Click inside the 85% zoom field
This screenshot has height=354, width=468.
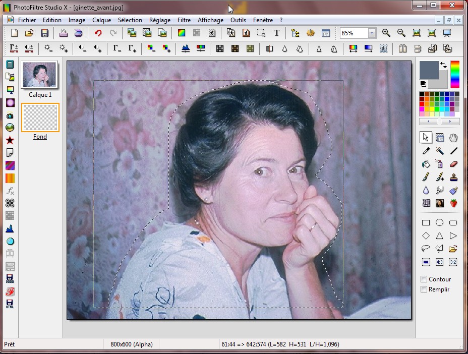(354, 33)
